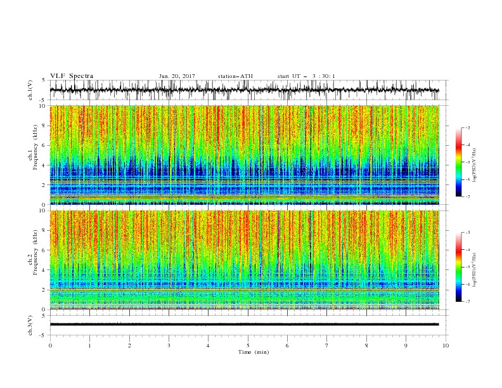Screen dimensions: 502x388
Task: Click the ch.1 spectrogram plot area
Action: 245,155
